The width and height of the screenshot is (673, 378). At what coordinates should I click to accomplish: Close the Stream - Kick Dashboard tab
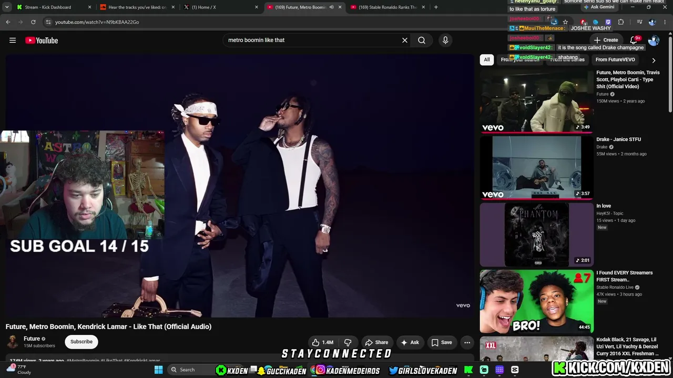(x=89, y=7)
